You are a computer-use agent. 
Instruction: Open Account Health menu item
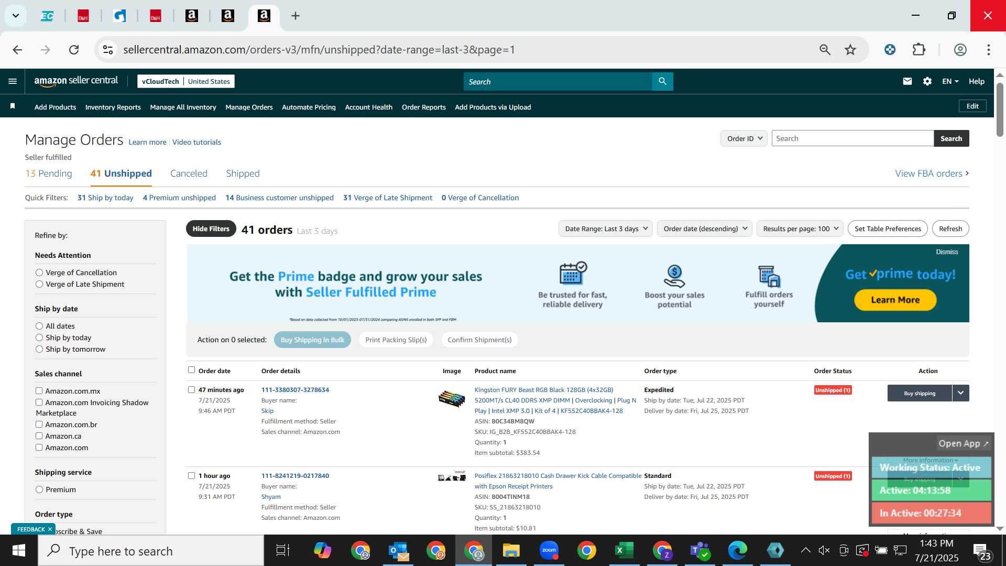[368, 107]
